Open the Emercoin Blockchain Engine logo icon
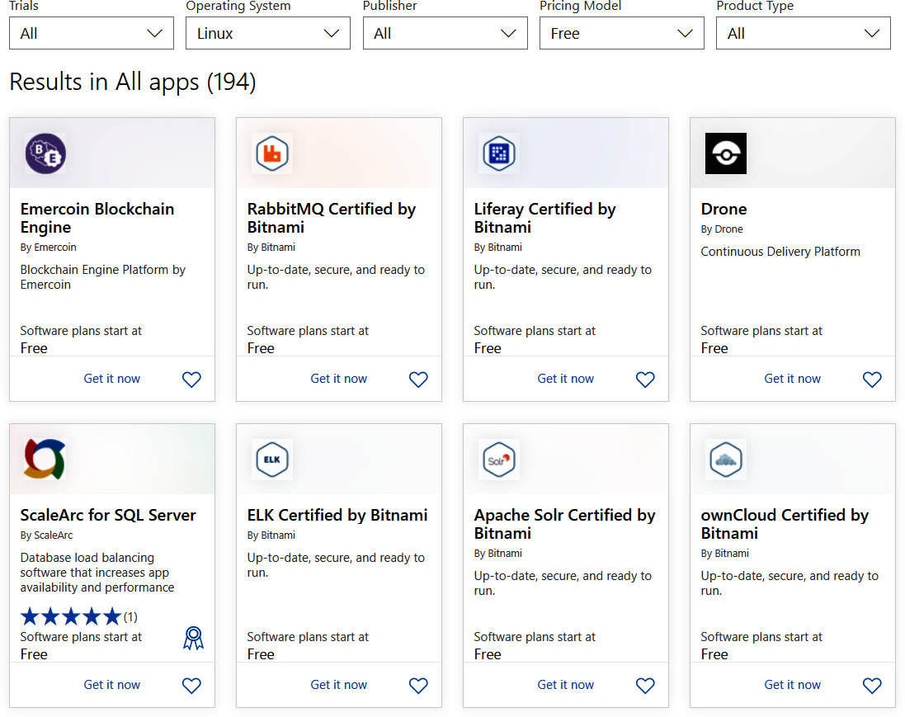This screenshot has width=905, height=717. (x=45, y=153)
